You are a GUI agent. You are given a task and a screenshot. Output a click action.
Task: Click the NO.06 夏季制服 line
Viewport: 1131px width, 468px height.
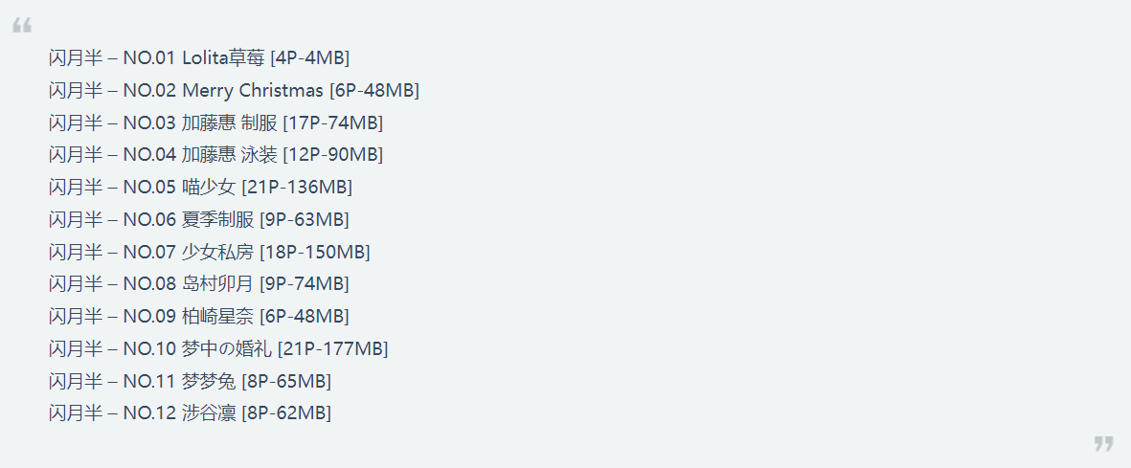click(x=199, y=219)
